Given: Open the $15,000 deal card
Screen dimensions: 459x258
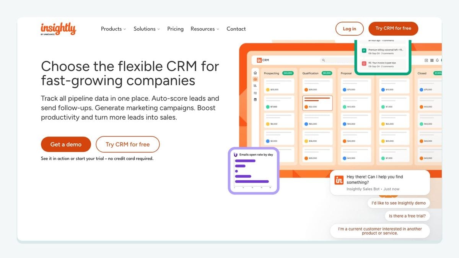Looking at the screenshot, I should click(394, 86).
